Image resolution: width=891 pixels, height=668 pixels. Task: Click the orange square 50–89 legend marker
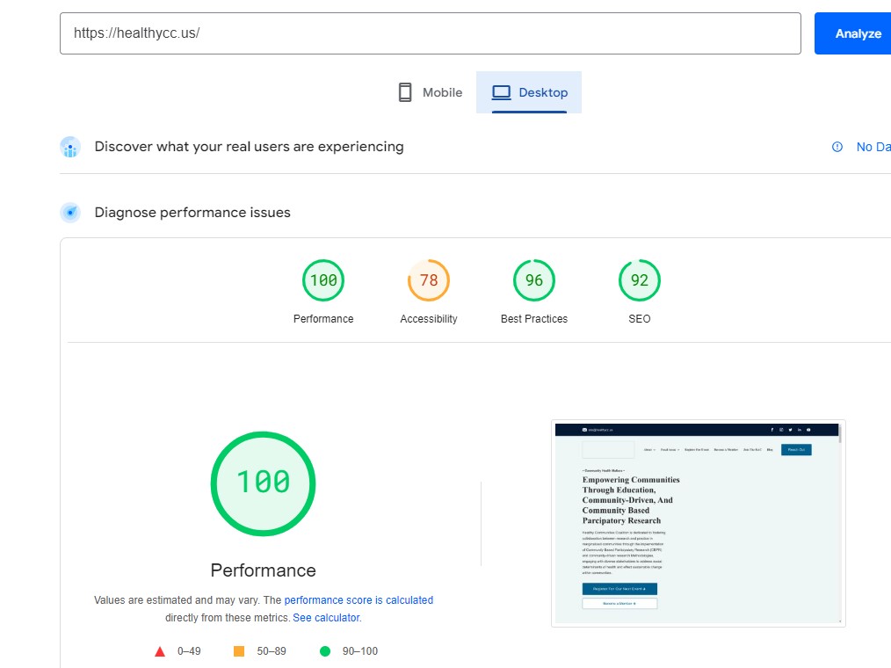tap(239, 651)
